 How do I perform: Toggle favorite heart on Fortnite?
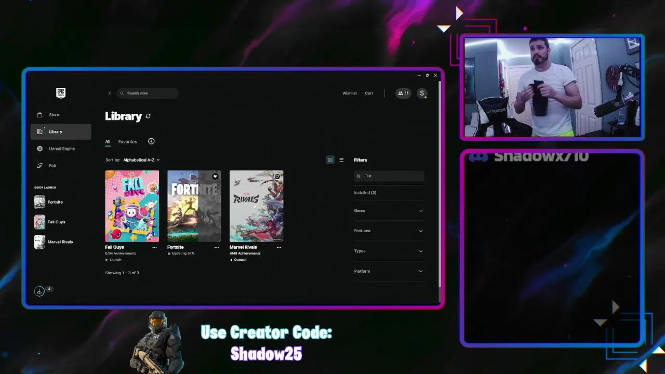(215, 177)
